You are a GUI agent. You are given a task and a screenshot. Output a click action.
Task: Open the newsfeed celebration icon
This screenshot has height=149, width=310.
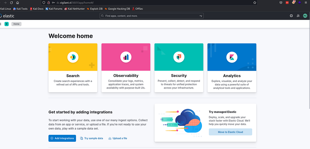(298, 16)
